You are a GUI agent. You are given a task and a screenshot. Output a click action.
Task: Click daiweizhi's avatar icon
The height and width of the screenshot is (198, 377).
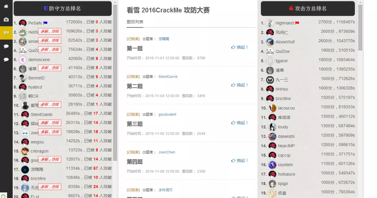point(272,136)
